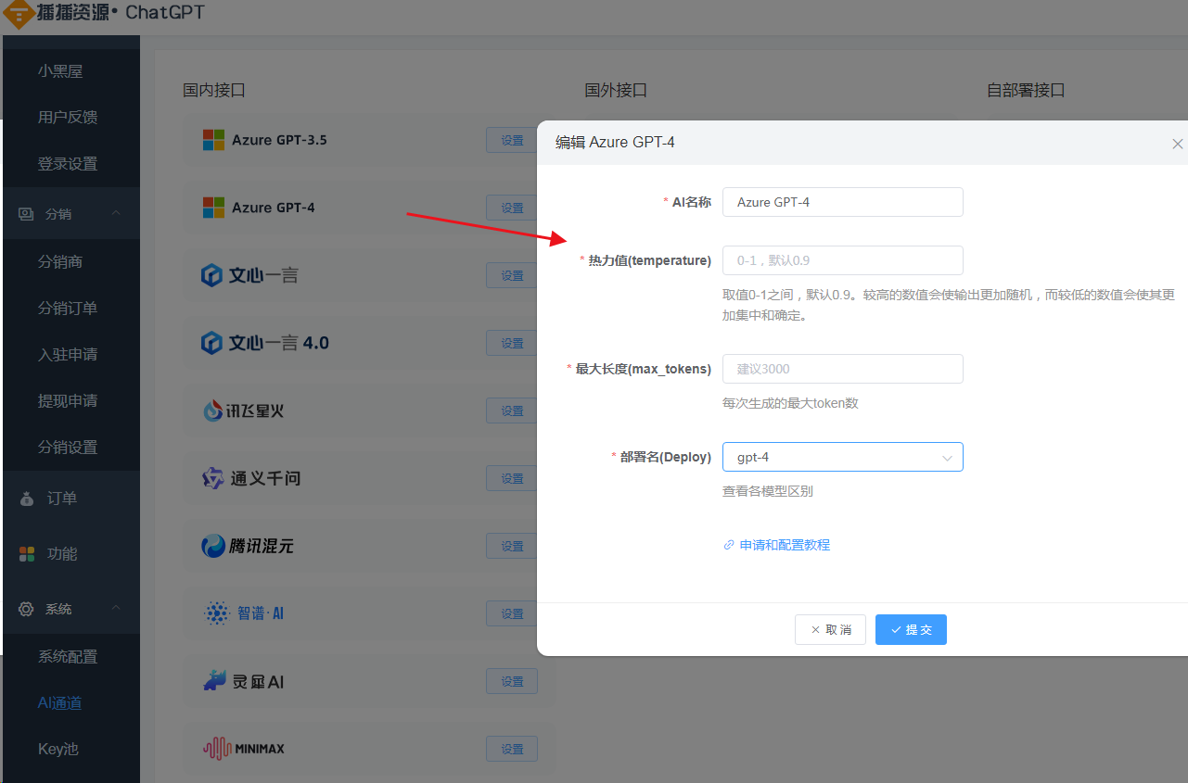Open 用户反馈 in the sidebar
The image size is (1188, 783).
tap(68, 118)
